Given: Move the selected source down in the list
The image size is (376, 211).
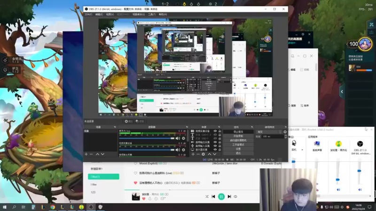Looking at the screenshot, I should coord(215,154).
